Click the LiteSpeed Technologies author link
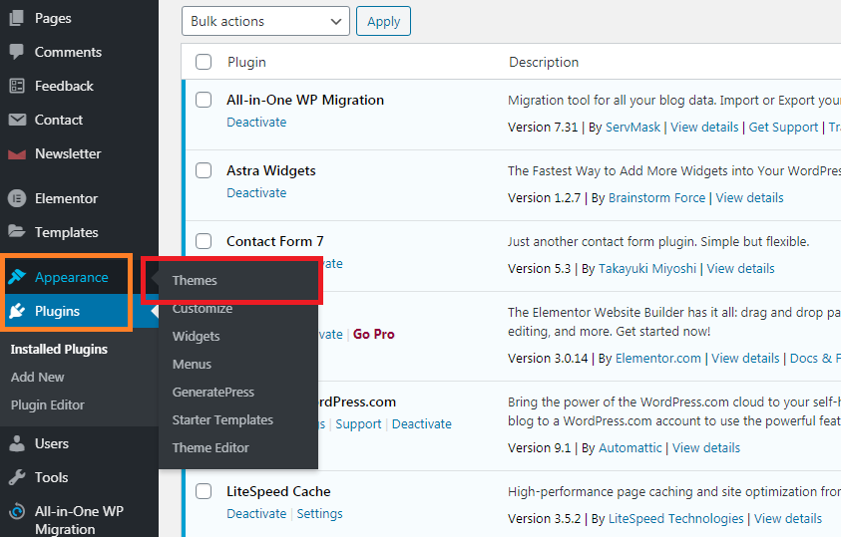Screen dimensions: 841x537 [x=675, y=518]
